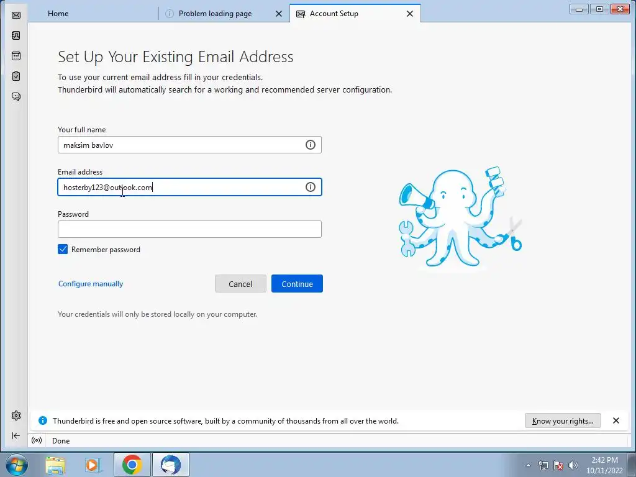
Task: Click the Problem loading page tab info icon
Action: tap(169, 14)
